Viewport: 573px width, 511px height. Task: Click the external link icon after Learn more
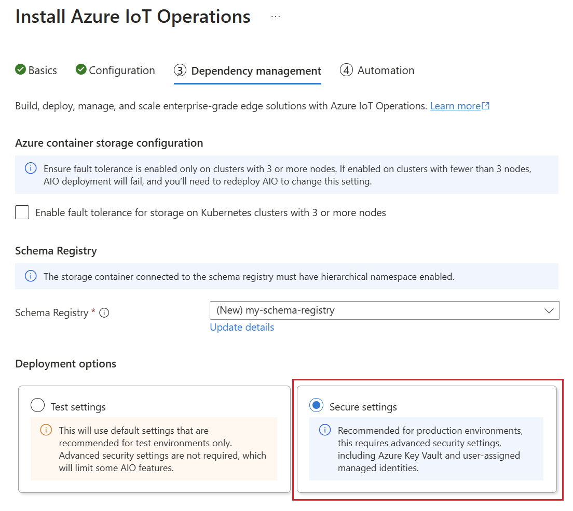point(485,105)
